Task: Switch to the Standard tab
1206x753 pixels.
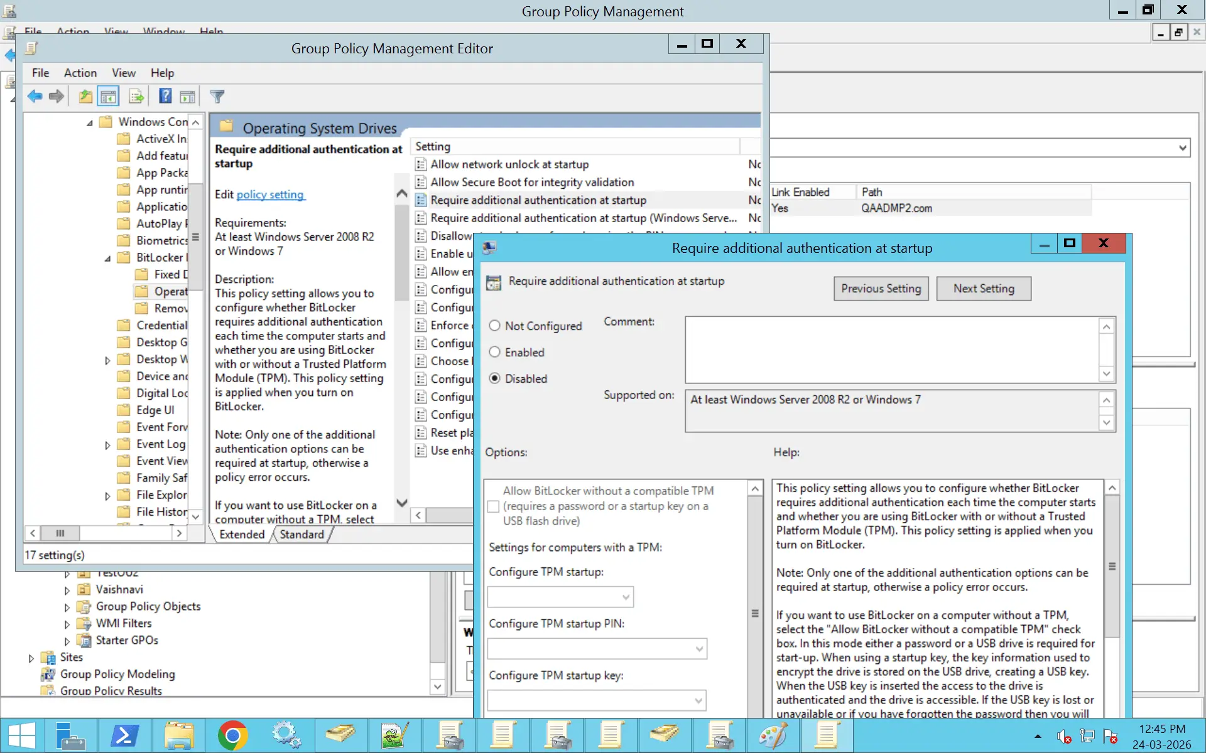Action: 301,534
